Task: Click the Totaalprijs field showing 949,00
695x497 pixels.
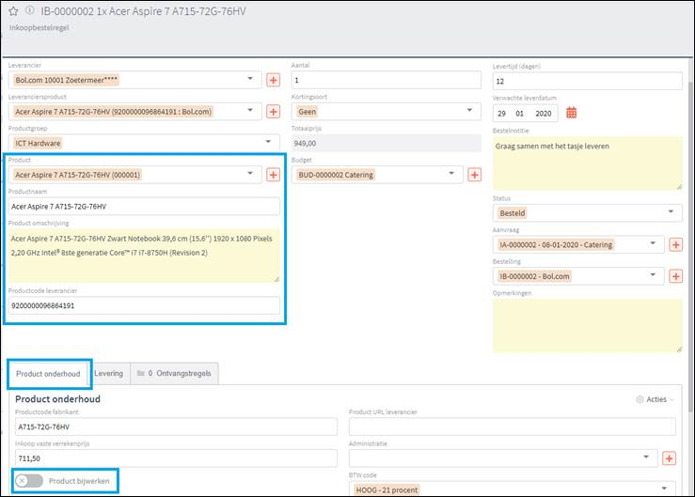Action: (x=387, y=144)
